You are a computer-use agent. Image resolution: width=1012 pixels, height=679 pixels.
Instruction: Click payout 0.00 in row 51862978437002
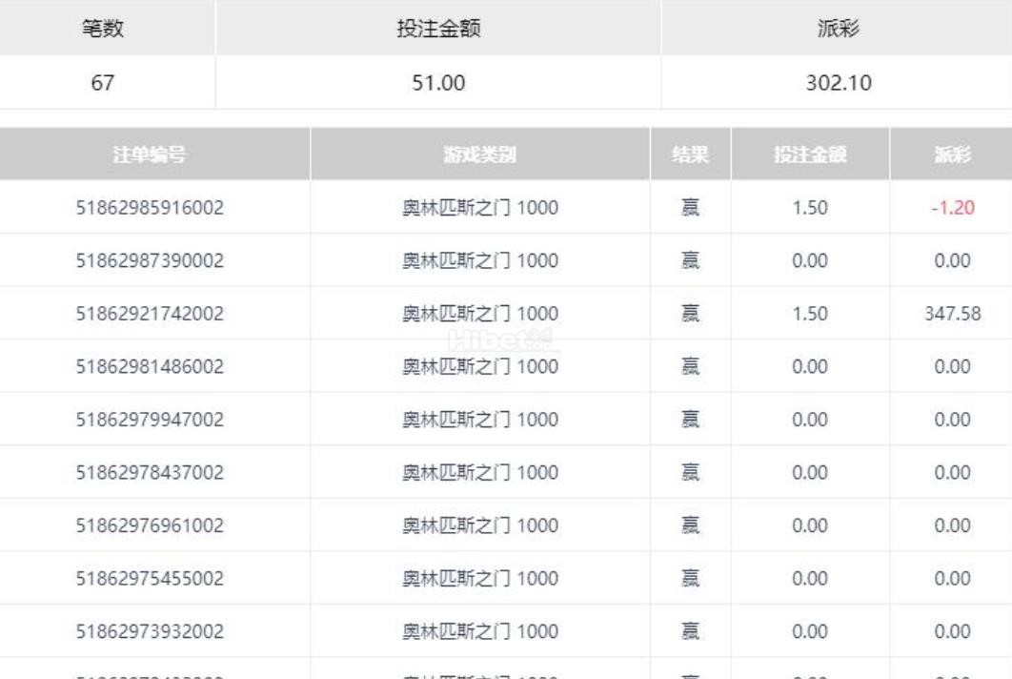953,472
